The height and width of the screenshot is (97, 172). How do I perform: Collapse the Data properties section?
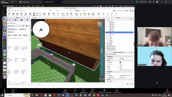tap(106, 60)
